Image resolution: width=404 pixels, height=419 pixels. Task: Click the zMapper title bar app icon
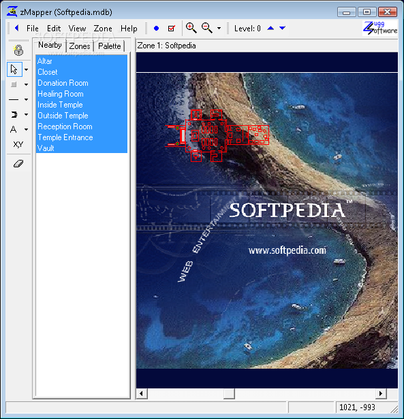[x=12, y=12]
